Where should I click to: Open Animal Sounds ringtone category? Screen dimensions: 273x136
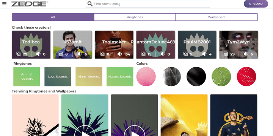click(x=27, y=76)
